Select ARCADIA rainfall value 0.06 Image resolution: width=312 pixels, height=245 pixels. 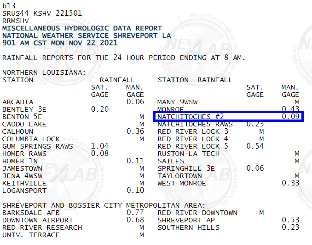click(135, 102)
